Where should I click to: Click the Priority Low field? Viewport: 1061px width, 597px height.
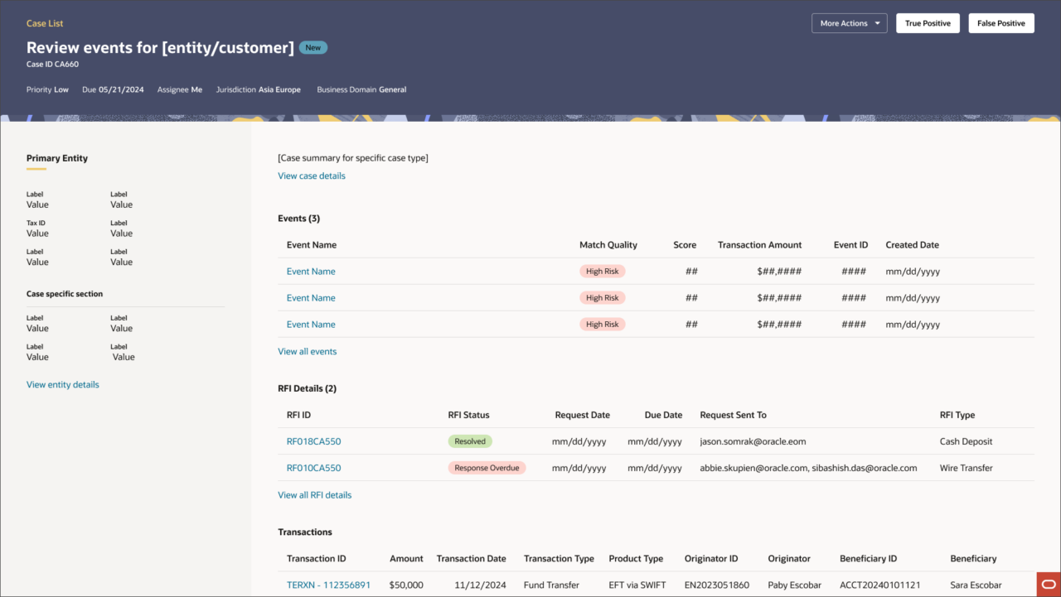[x=47, y=89]
